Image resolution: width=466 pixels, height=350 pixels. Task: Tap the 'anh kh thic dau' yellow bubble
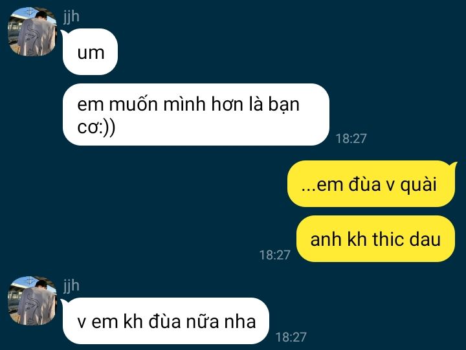click(375, 239)
